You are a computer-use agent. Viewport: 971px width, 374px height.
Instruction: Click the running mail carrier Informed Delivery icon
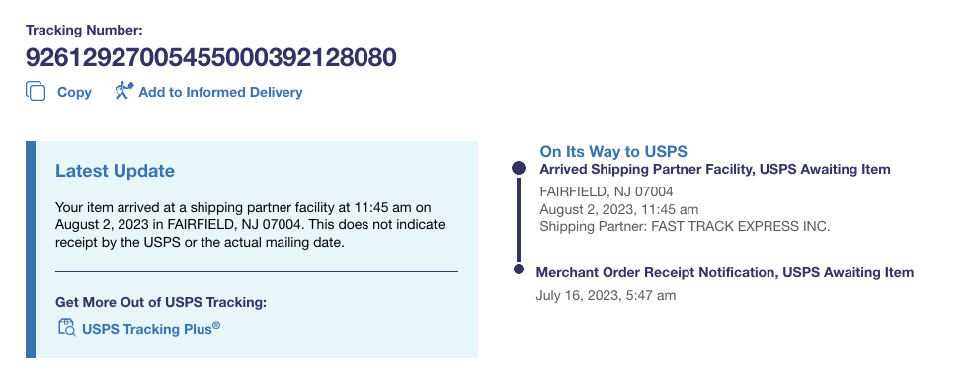(123, 91)
